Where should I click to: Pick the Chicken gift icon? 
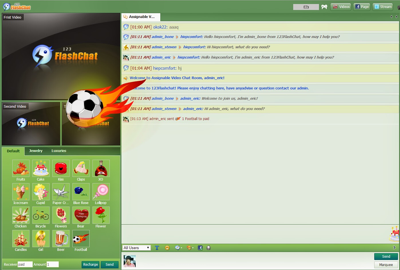coord(21,215)
